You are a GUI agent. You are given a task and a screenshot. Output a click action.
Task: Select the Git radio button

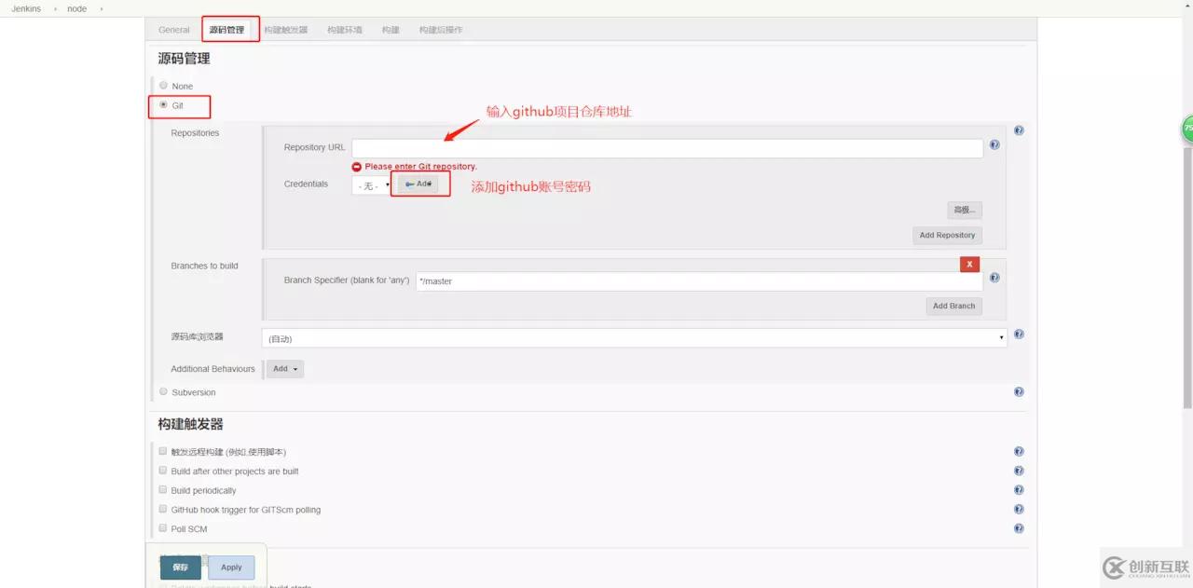click(x=163, y=105)
